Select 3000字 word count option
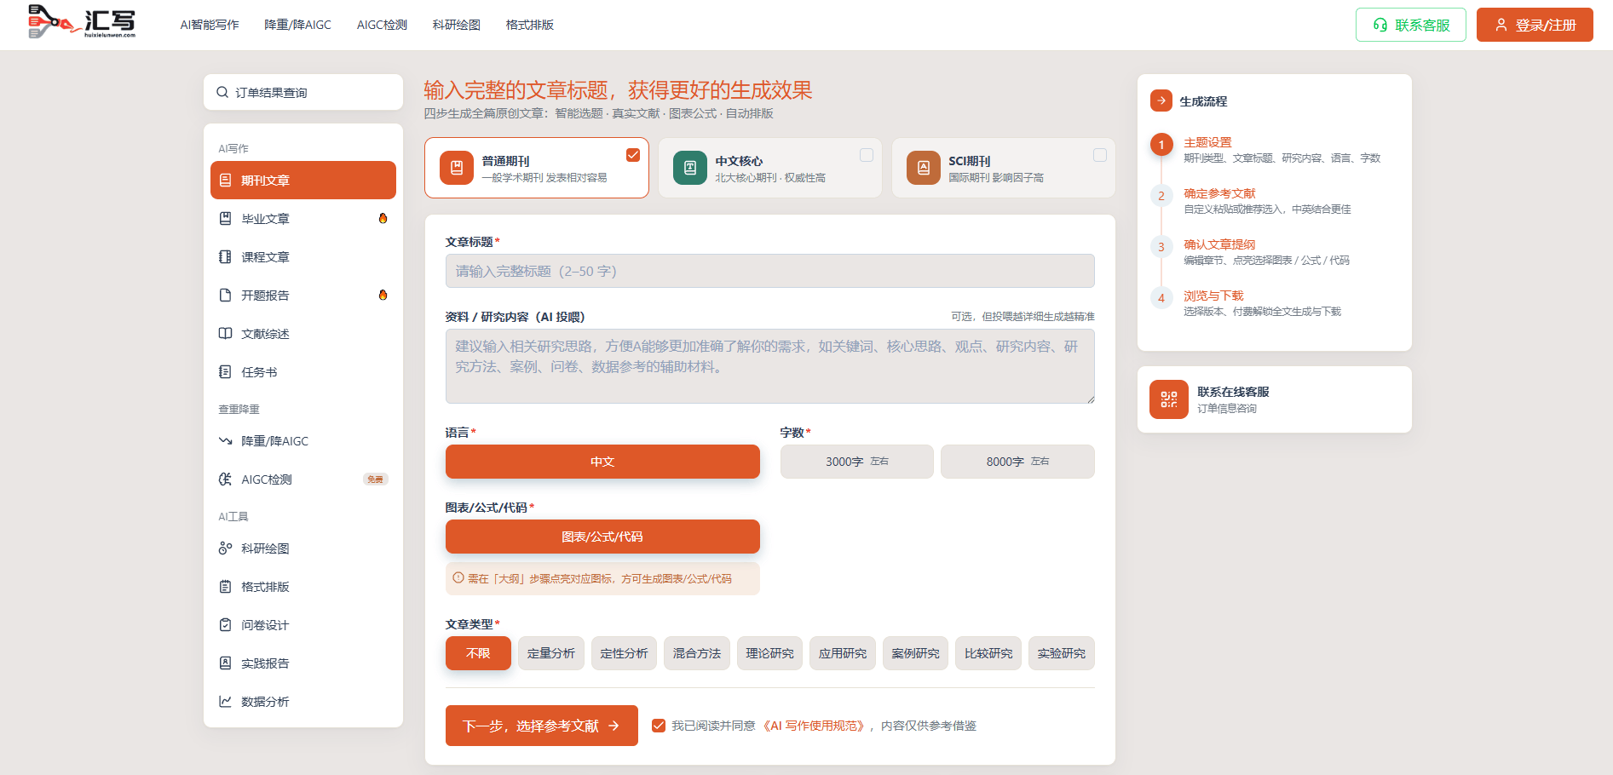Viewport: 1613px width, 775px height. point(857,462)
